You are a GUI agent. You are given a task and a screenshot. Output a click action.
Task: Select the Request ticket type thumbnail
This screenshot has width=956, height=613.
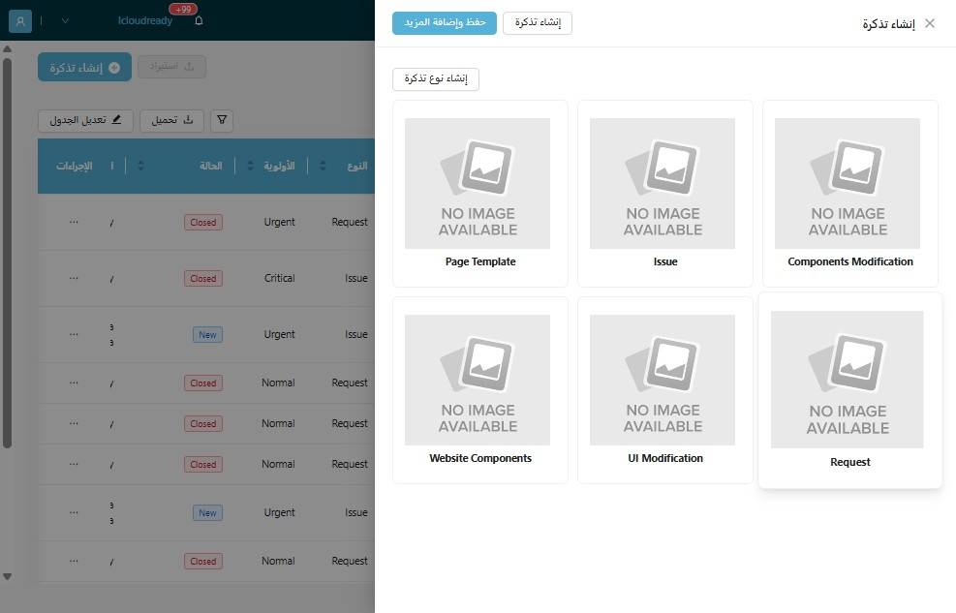click(848, 380)
